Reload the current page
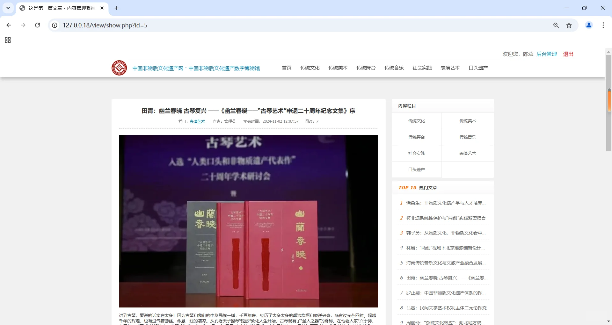612x325 pixels. (37, 25)
